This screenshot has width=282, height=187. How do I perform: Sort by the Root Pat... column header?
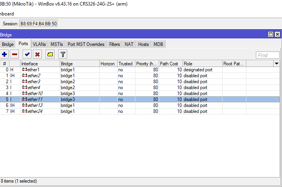pos(234,63)
